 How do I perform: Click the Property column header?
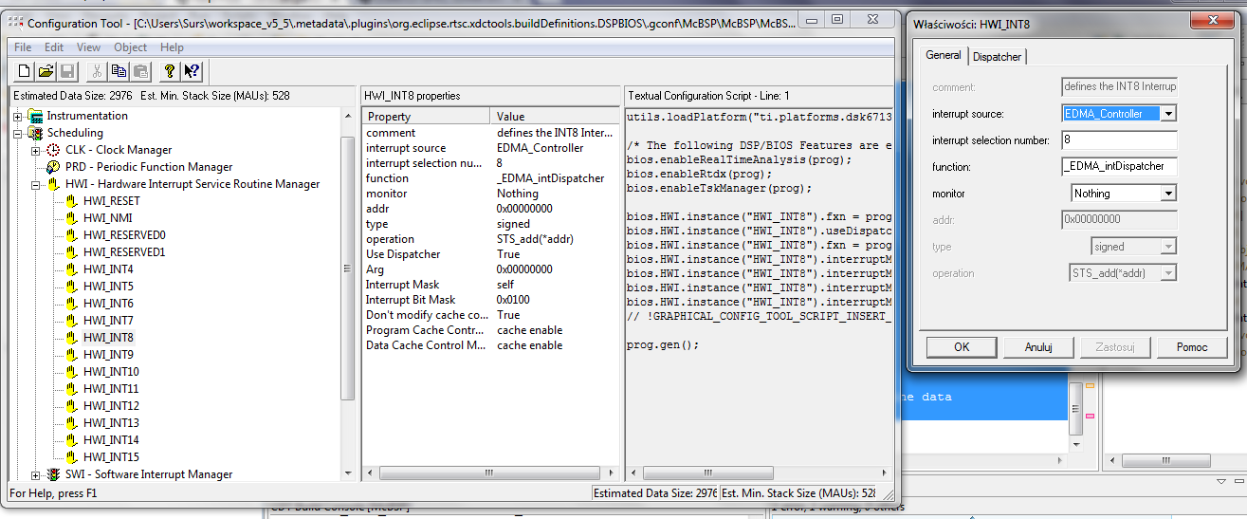click(x=427, y=116)
